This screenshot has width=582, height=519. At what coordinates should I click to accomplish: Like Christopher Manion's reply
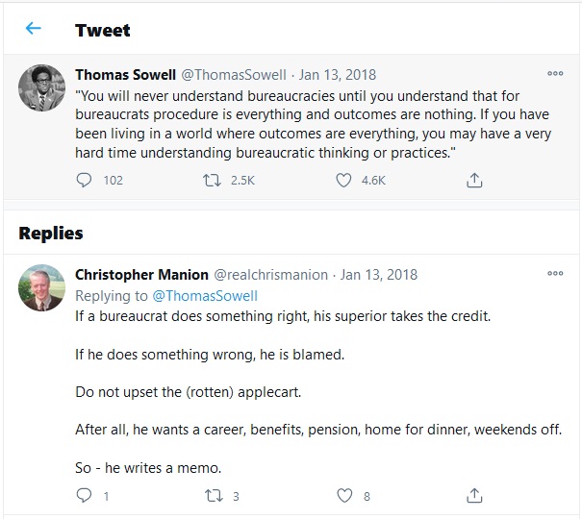[x=343, y=496]
